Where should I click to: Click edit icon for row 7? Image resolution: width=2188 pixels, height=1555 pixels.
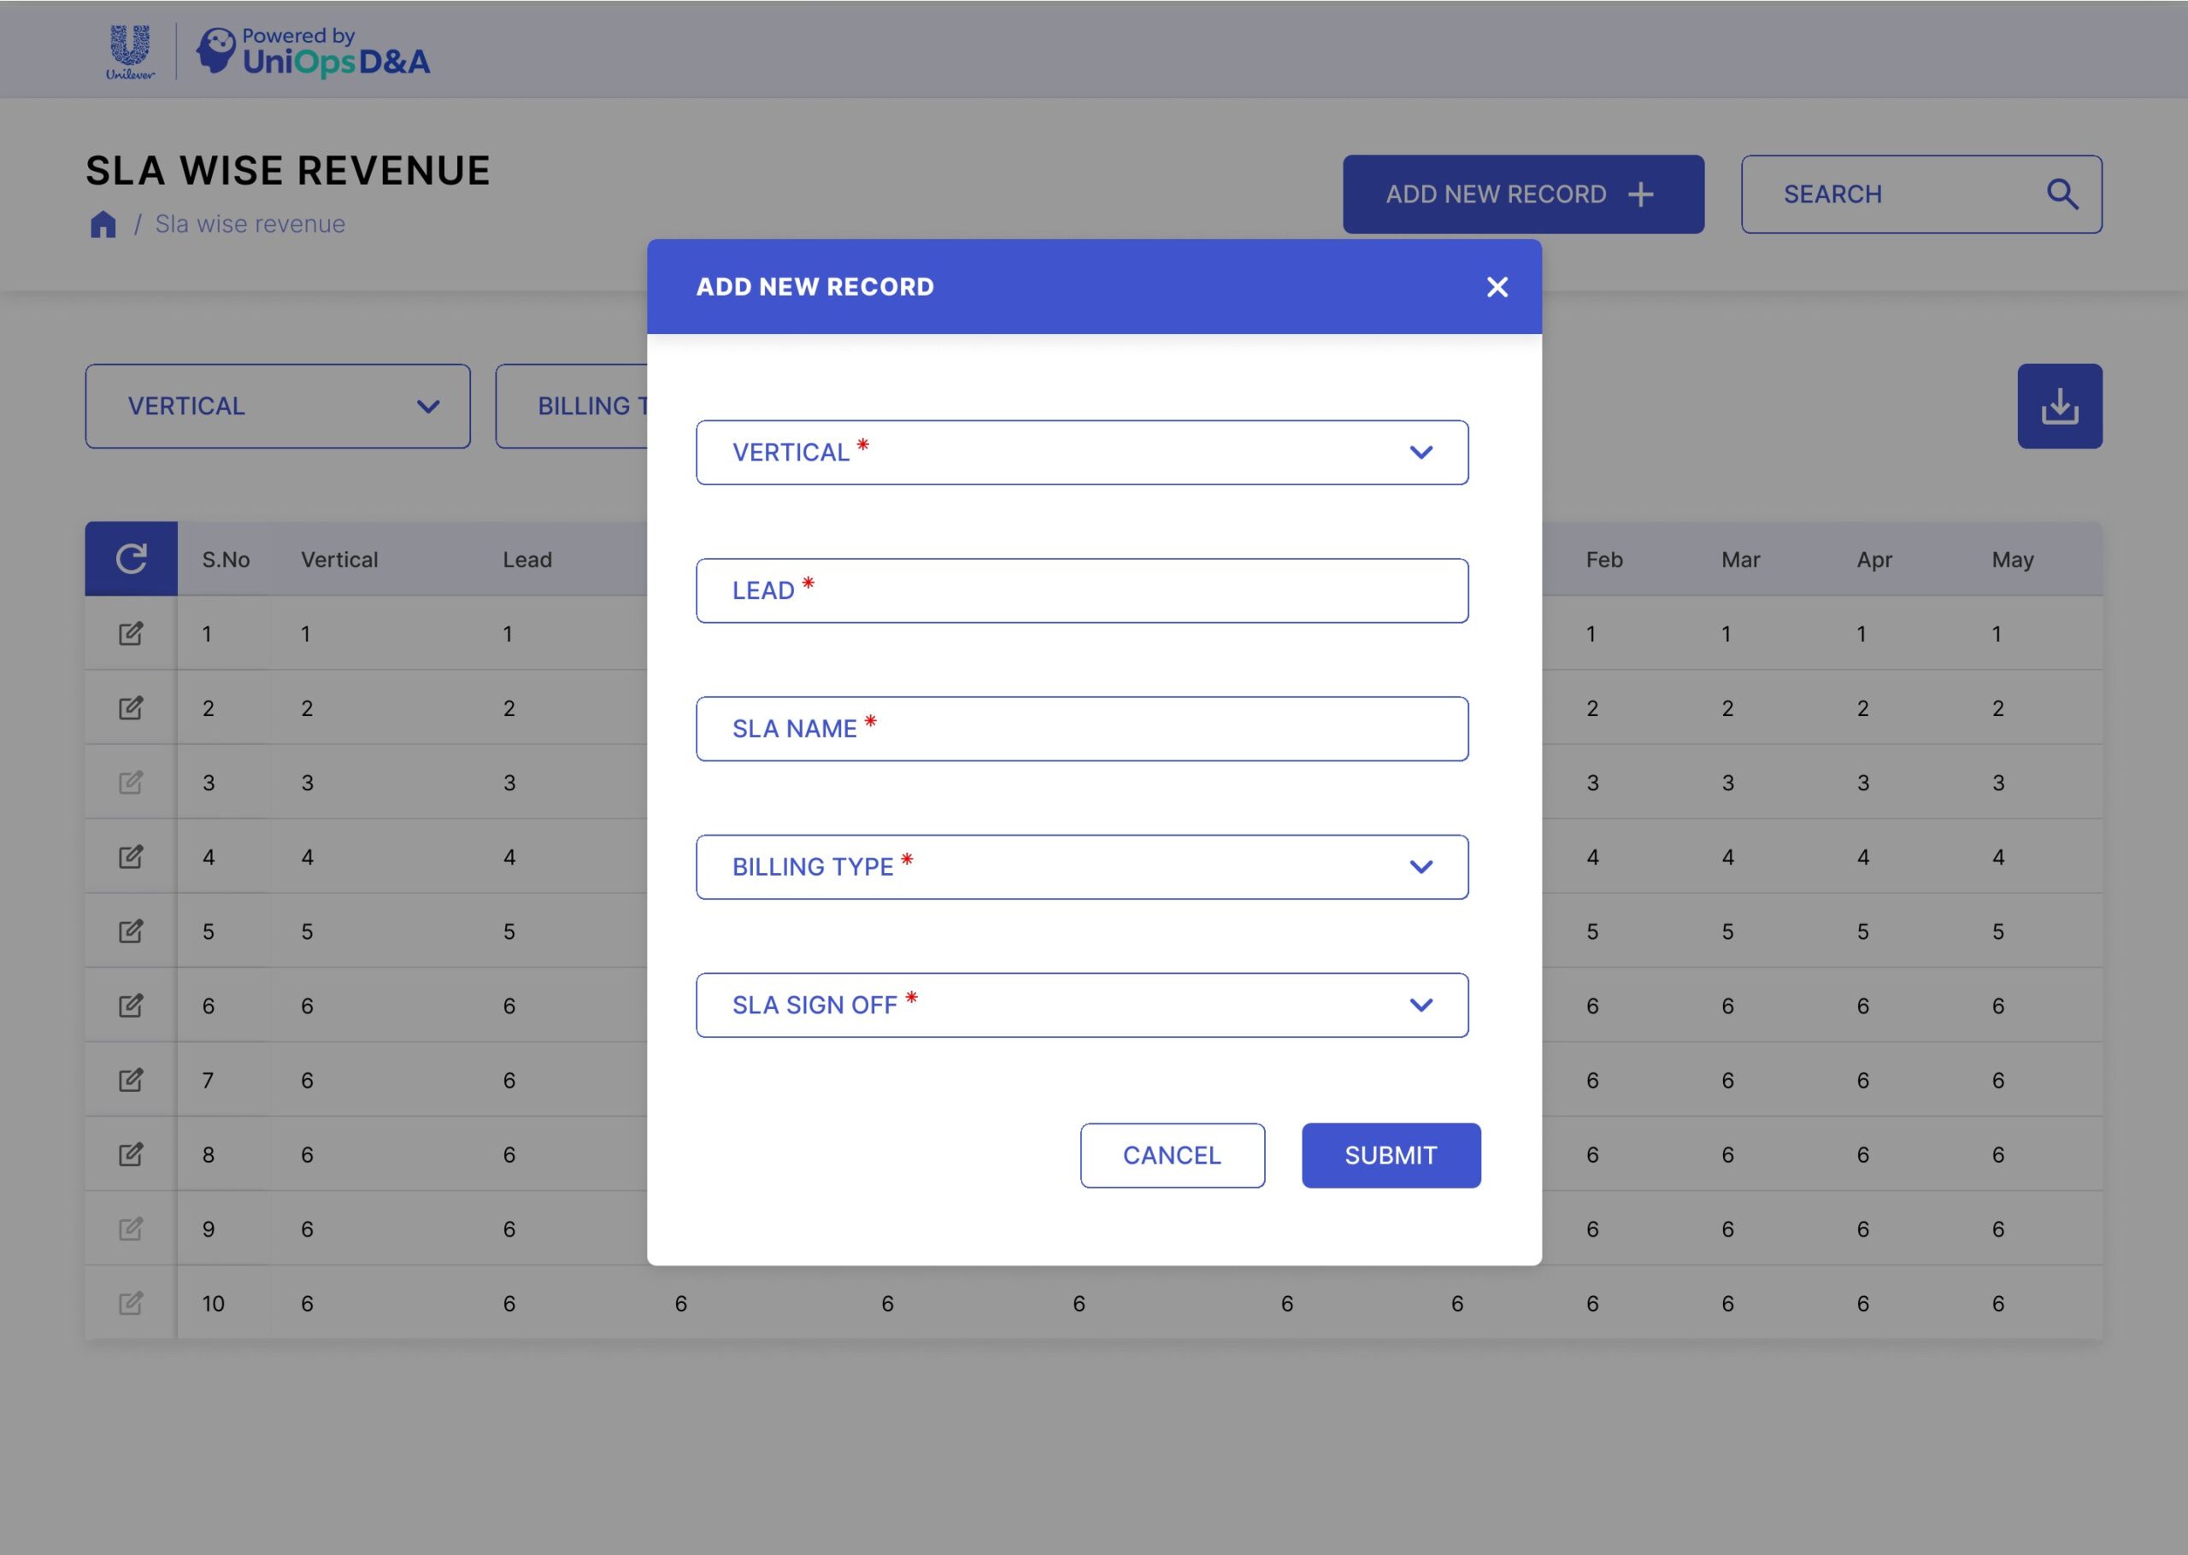[131, 1079]
